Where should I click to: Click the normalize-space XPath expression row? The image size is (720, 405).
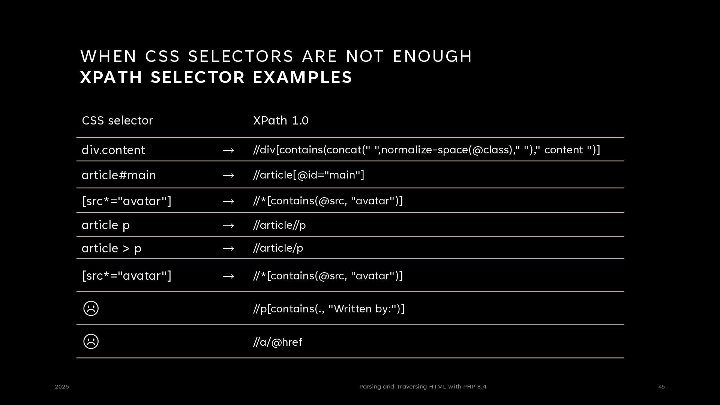[x=426, y=150]
